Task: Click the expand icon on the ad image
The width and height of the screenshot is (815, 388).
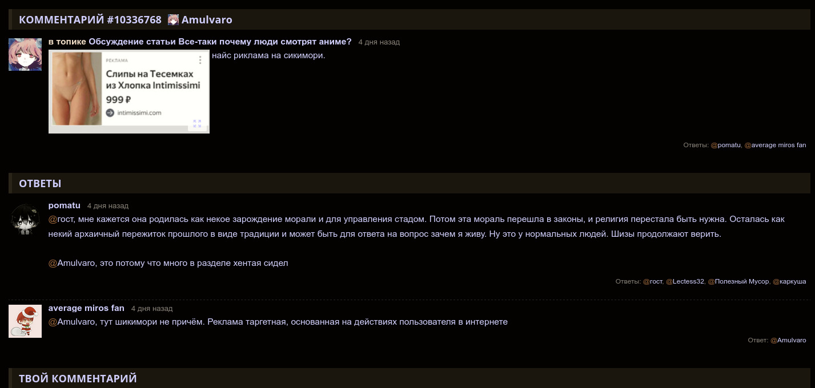Action: coord(197,124)
